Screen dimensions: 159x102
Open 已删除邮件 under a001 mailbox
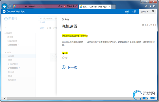[x=13, y=68]
